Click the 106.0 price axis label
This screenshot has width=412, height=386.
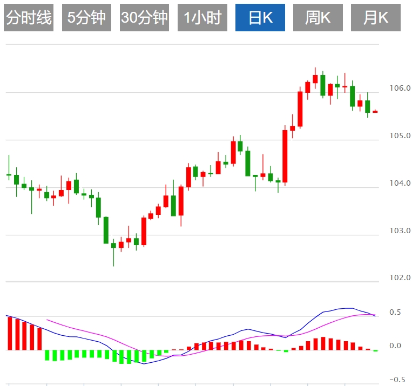pyautogui.click(x=400, y=88)
